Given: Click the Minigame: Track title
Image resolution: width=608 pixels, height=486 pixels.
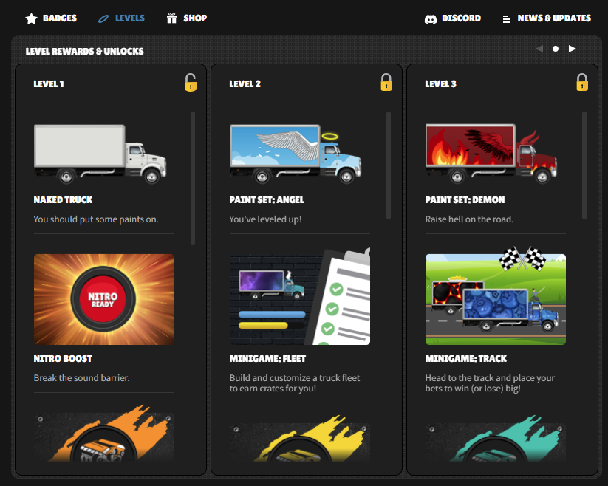Looking at the screenshot, I should (466, 358).
